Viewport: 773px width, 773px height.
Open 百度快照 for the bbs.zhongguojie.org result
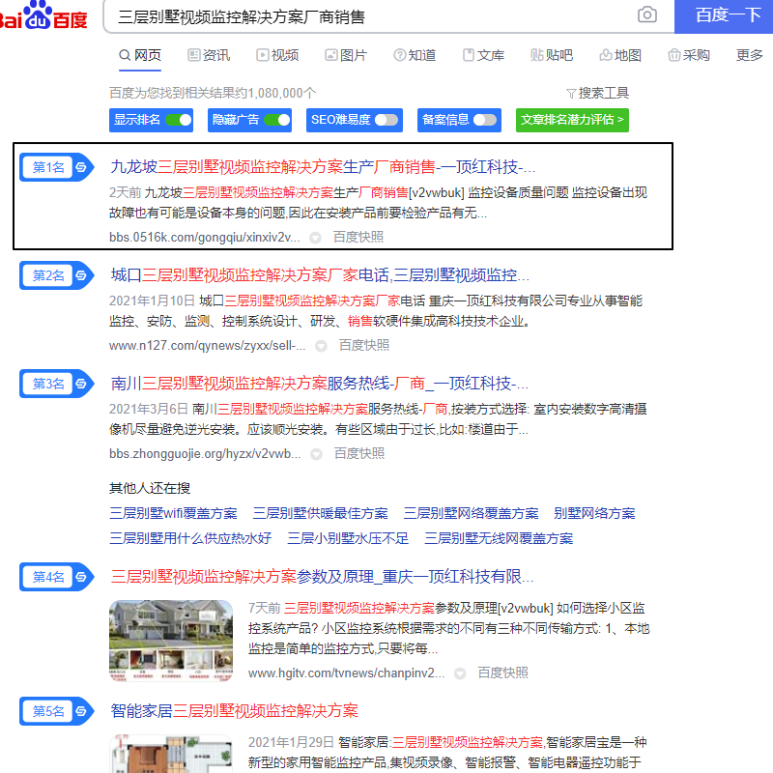tap(358, 453)
